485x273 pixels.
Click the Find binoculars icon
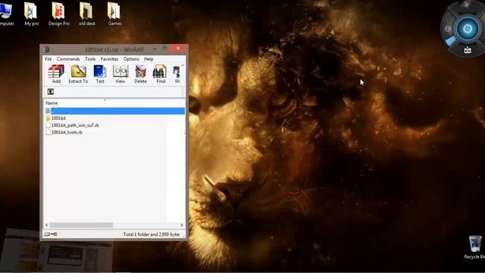[160, 74]
